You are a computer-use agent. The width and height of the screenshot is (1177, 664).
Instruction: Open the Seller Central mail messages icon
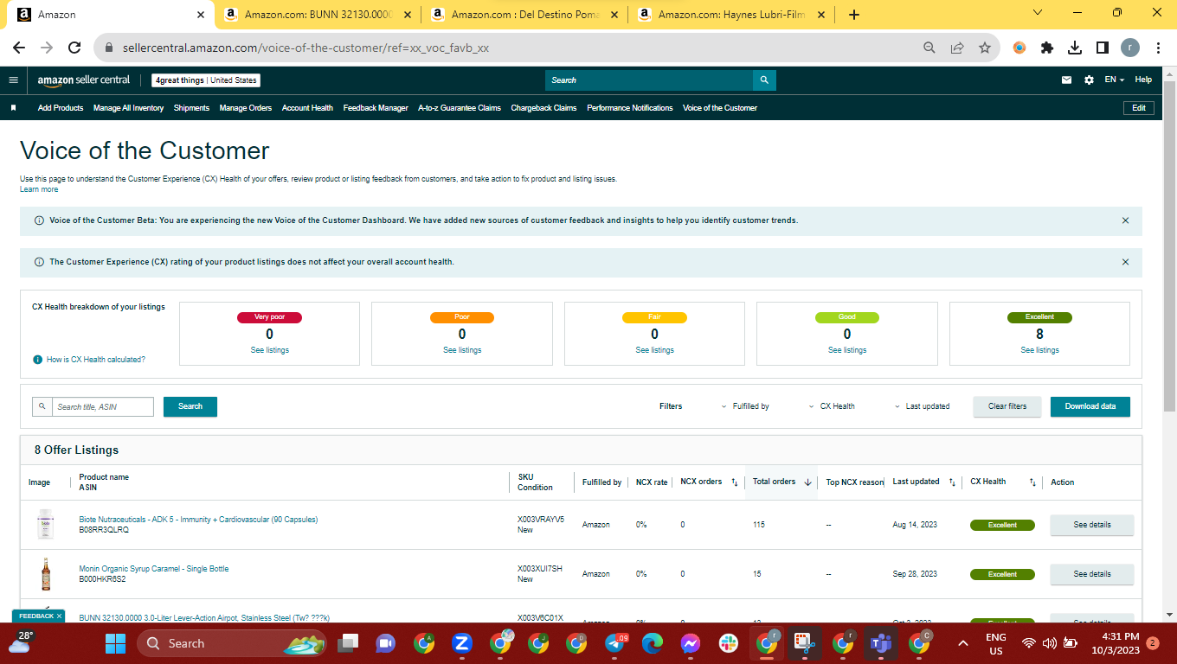click(x=1066, y=80)
